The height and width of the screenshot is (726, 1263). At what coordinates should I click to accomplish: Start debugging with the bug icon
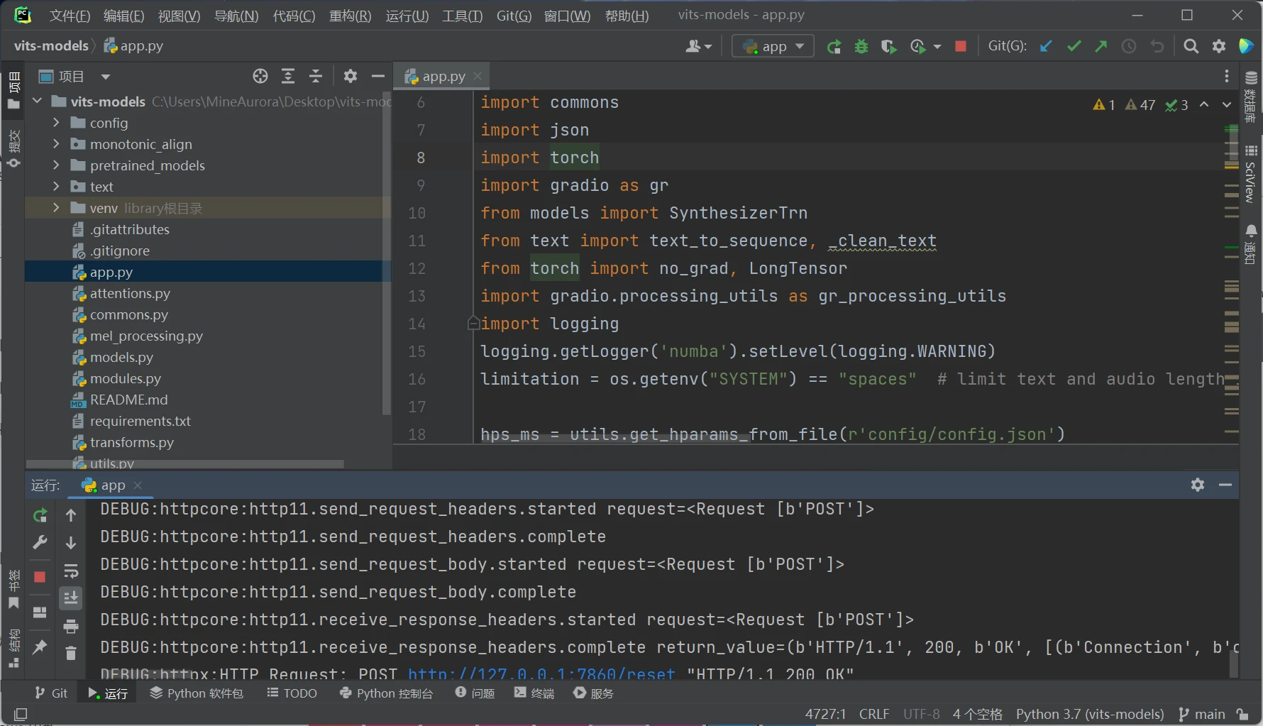(x=861, y=46)
